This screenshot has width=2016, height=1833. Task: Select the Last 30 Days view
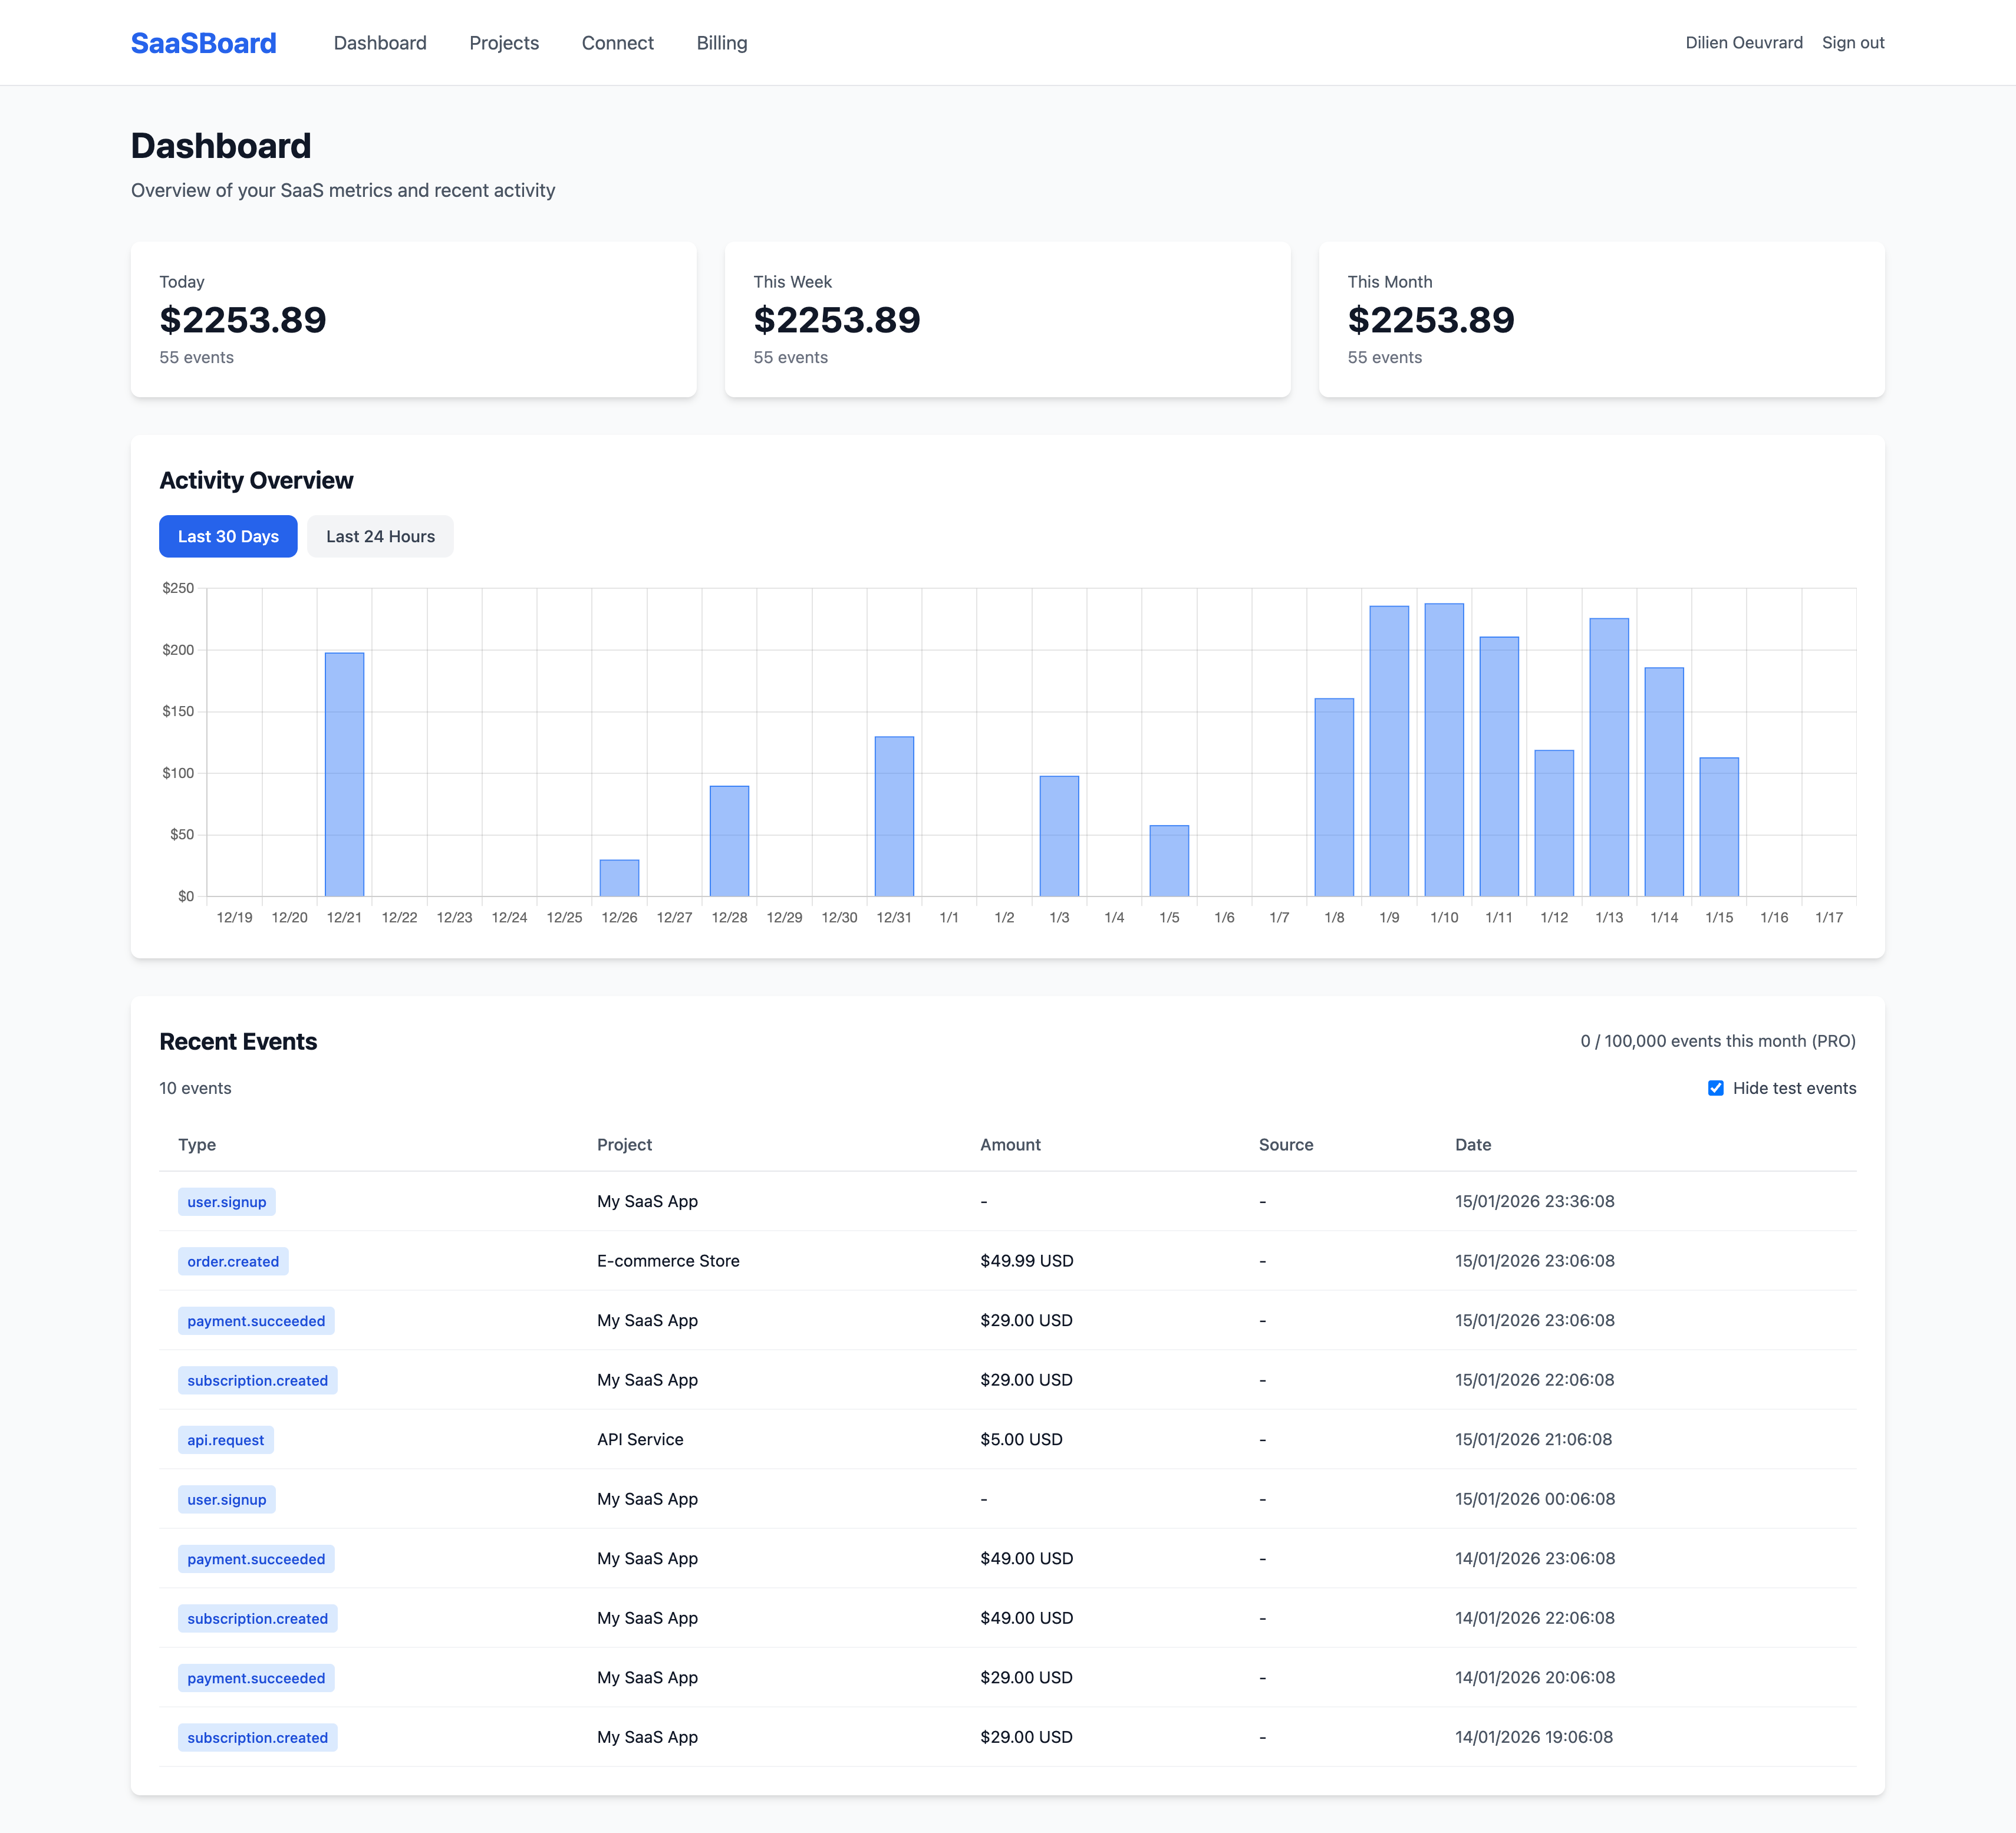point(228,536)
